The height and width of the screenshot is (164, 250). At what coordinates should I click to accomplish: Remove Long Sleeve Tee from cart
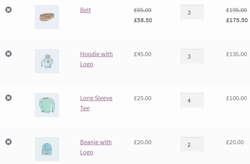(8, 98)
